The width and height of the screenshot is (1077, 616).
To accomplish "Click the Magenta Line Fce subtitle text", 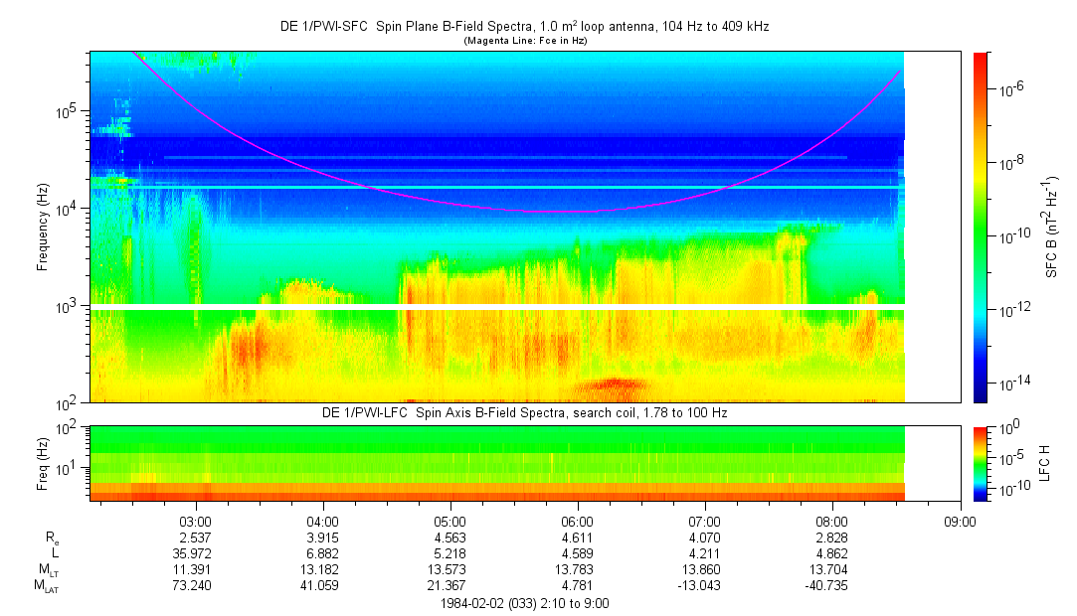I will [x=524, y=40].
